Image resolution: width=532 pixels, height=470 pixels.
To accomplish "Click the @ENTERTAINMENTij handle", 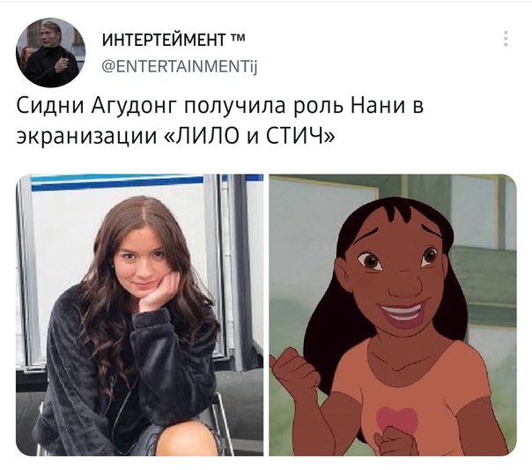I will pos(180,65).
